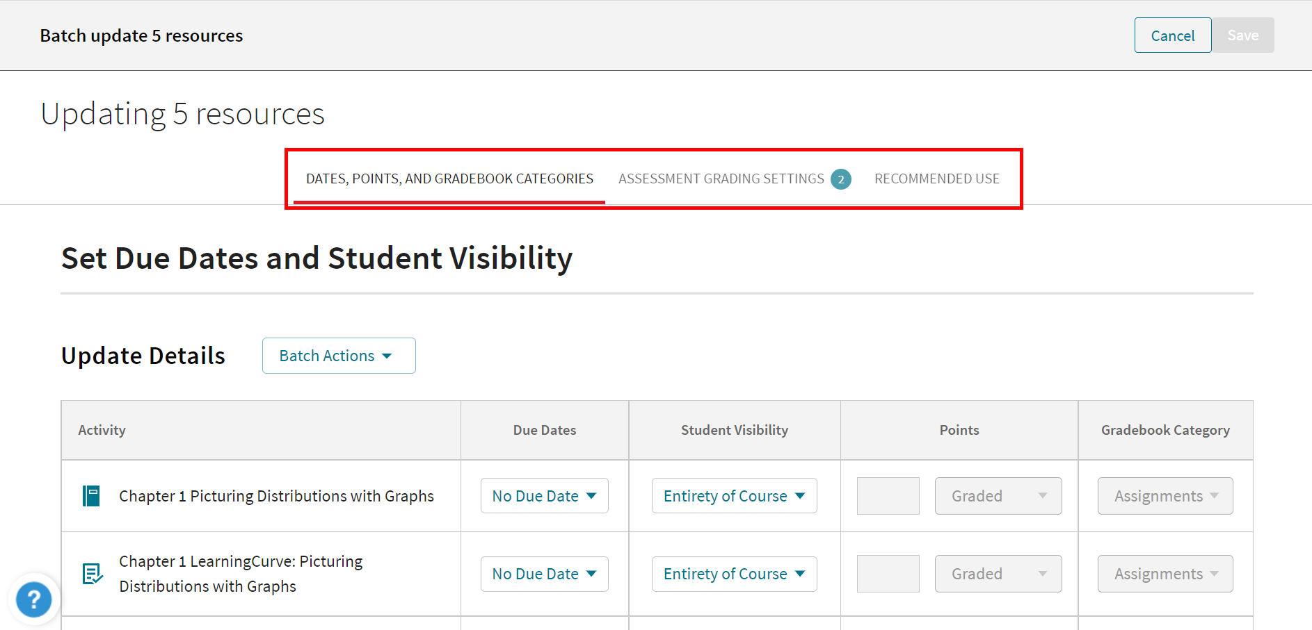Expand the Graded dropdown for Chapter 1 Picturing Distributions

click(998, 495)
